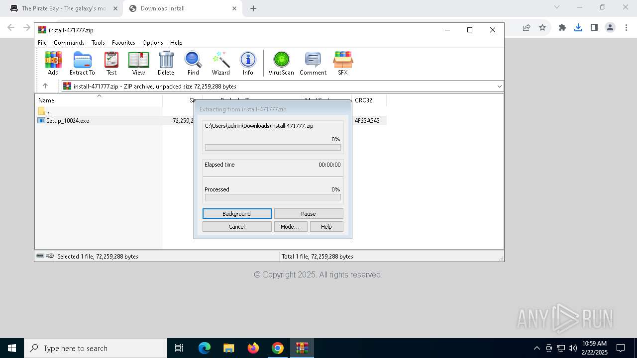Select the Setup_10024.exe file

pos(64,120)
